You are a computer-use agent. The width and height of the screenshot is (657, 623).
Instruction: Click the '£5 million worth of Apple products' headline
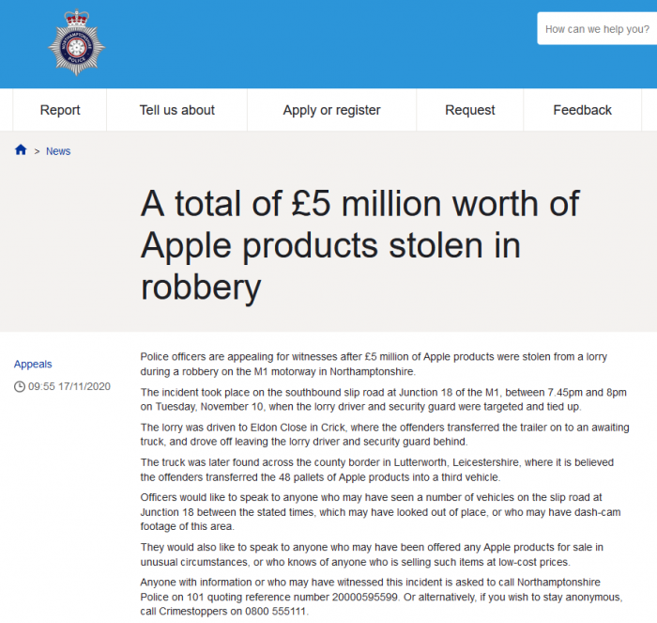click(x=360, y=244)
